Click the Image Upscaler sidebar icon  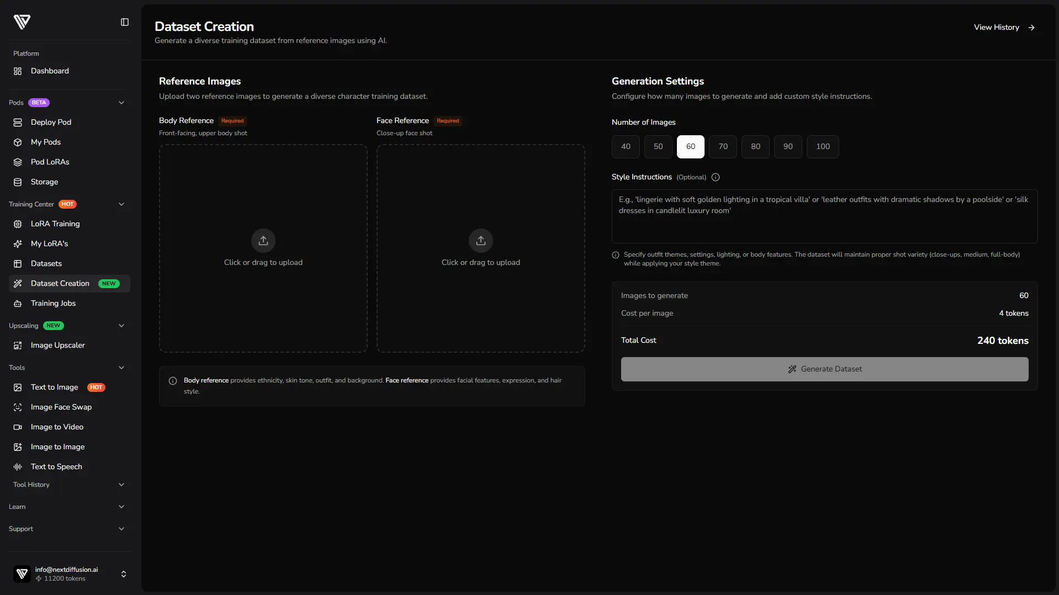pos(18,346)
